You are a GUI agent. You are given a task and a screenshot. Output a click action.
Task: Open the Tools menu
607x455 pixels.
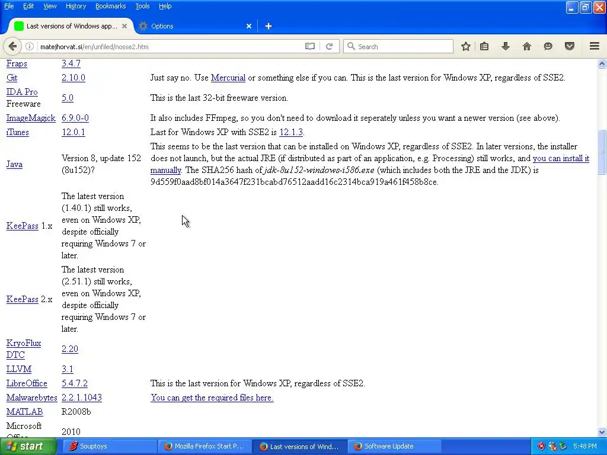click(x=142, y=6)
